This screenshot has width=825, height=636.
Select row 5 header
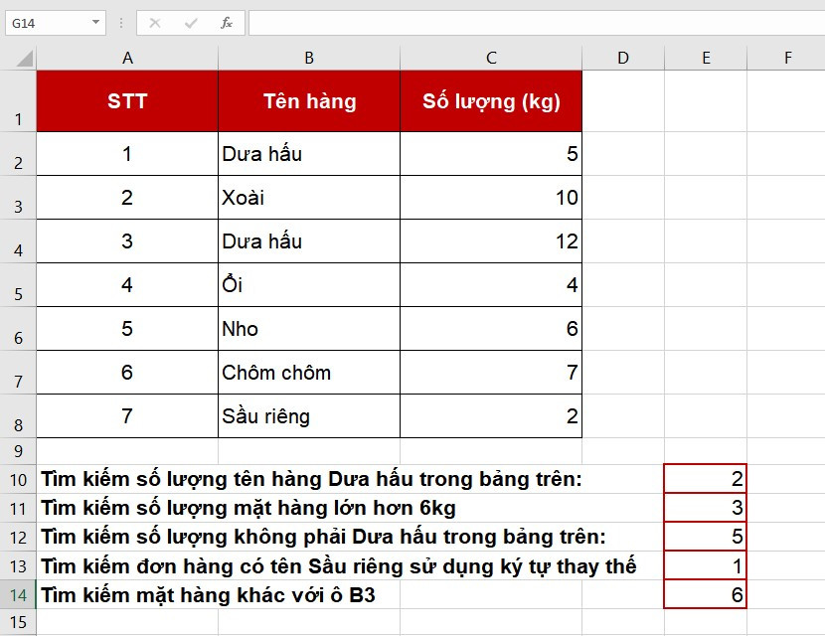coord(18,284)
